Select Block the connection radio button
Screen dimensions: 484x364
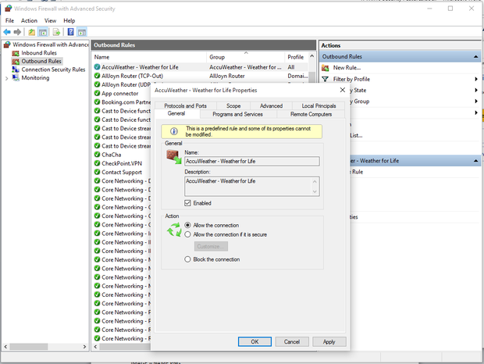pos(187,259)
